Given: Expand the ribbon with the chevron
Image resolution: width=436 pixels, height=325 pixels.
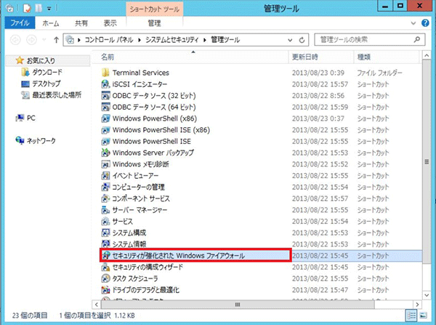Looking at the screenshot, I should (x=413, y=23).
